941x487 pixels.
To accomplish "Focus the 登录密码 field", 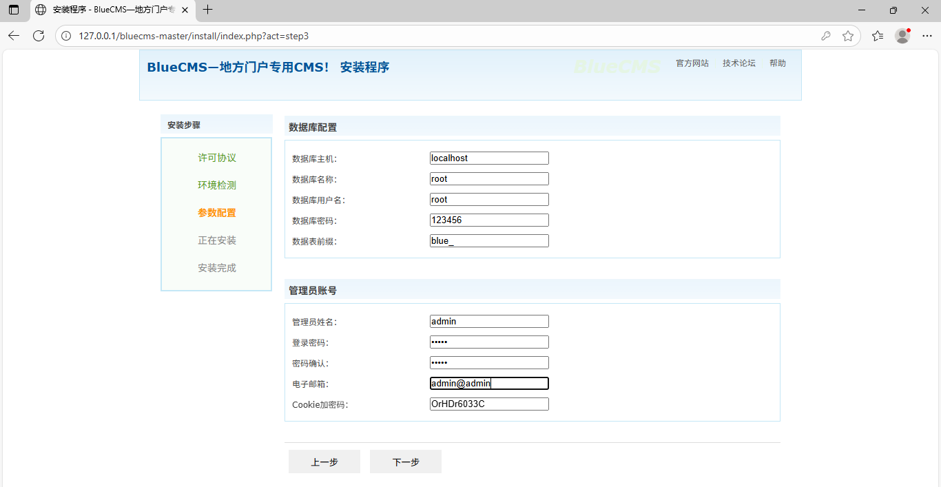I will pos(489,342).
